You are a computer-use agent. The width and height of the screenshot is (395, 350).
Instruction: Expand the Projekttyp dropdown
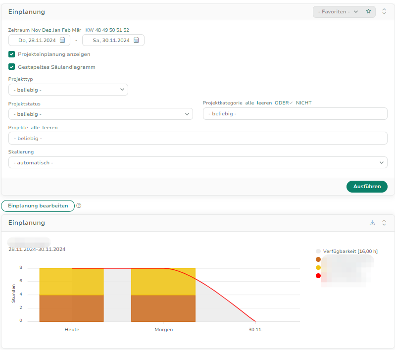(68, 90)
